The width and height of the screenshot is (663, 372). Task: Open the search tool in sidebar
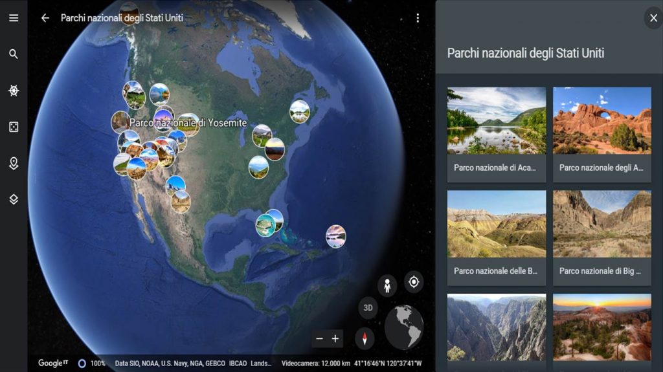tap(14, 54)
